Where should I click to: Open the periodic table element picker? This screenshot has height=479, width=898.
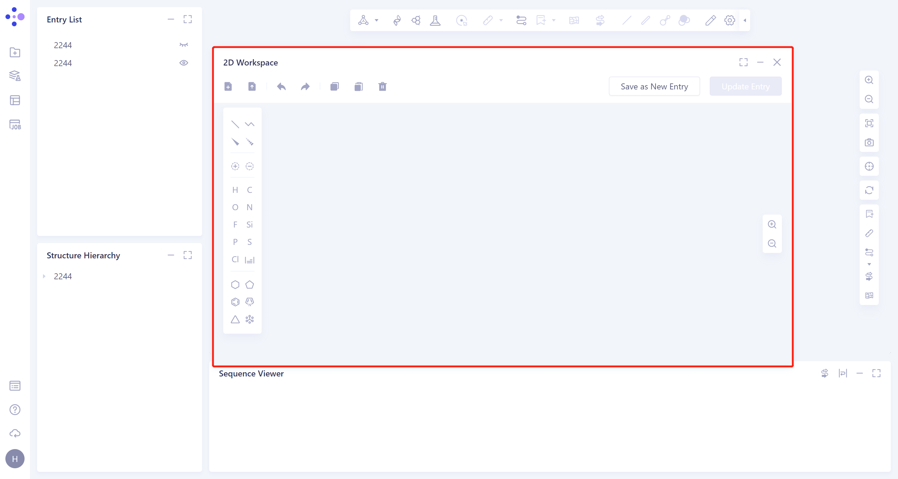[250, 260]
